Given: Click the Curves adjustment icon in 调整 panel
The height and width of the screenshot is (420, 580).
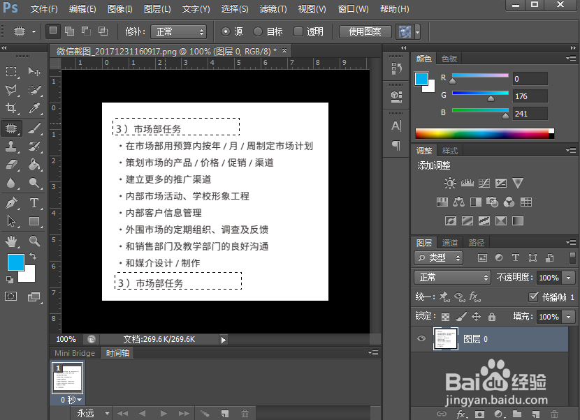Looking at the screenshot, I should click(486, 182).
